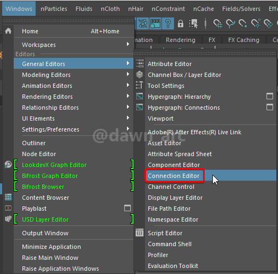278x274 pixels.
Task: Expand the Animation Editors submenu arrow
Action: click(x=128, y=85)
